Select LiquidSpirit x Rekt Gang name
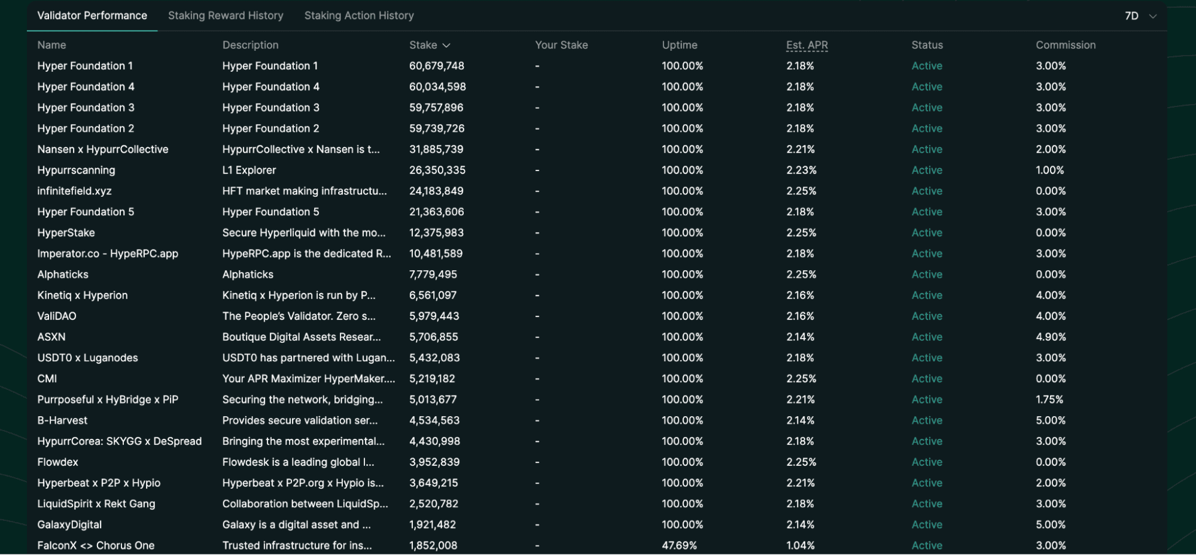The image size is (1196, 555). 96,504
